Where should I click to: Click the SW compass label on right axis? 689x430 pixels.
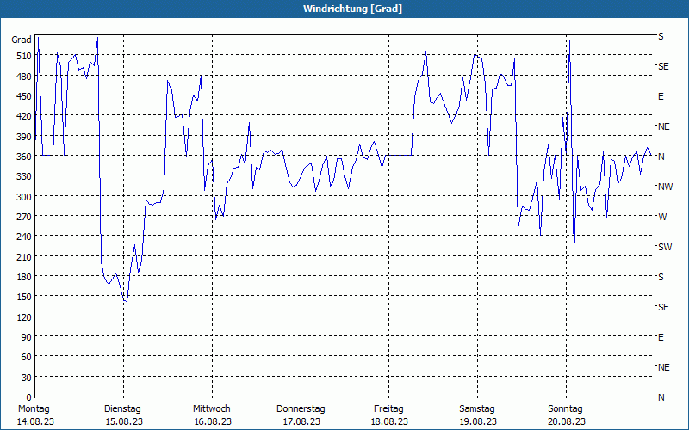665,247
